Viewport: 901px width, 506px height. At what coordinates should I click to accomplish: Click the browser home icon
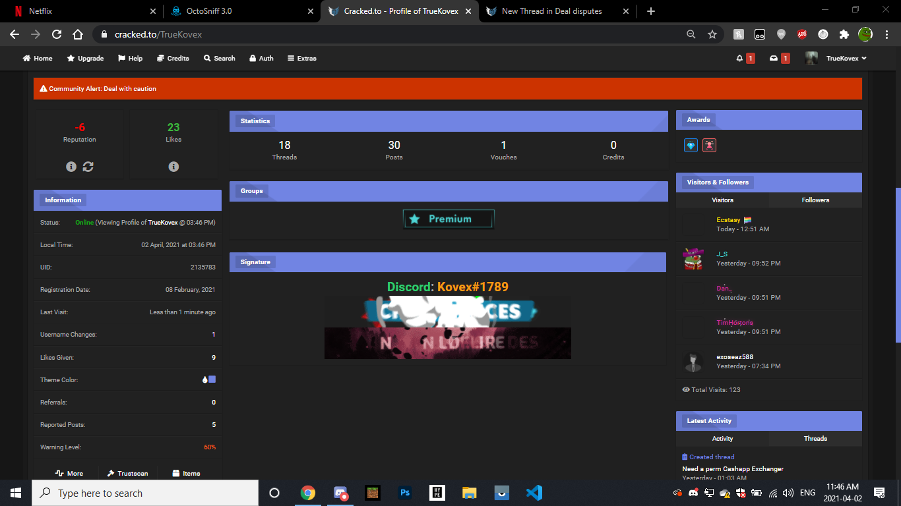[x=77, y=34]
